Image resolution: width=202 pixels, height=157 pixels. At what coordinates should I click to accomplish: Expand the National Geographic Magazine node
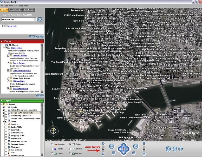point(4,110)
